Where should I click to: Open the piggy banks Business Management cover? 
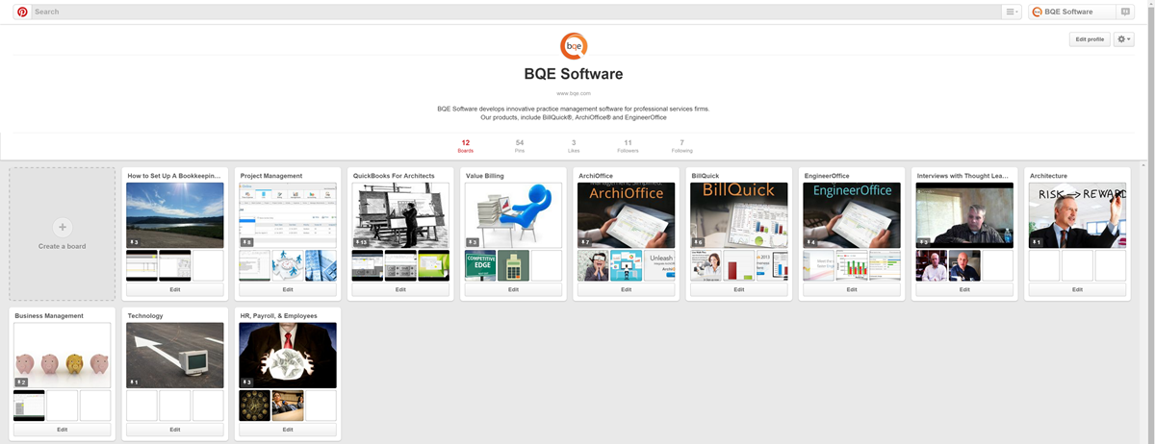(x=63, y=356)
